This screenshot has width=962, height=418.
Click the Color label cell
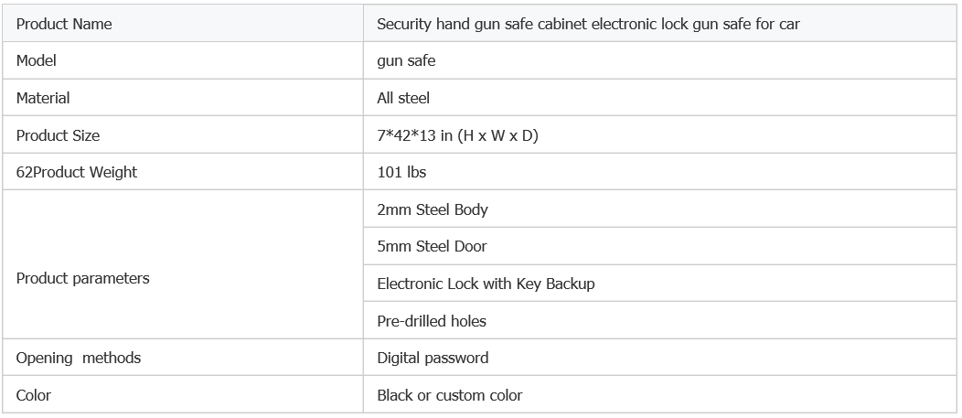[183, 394]
